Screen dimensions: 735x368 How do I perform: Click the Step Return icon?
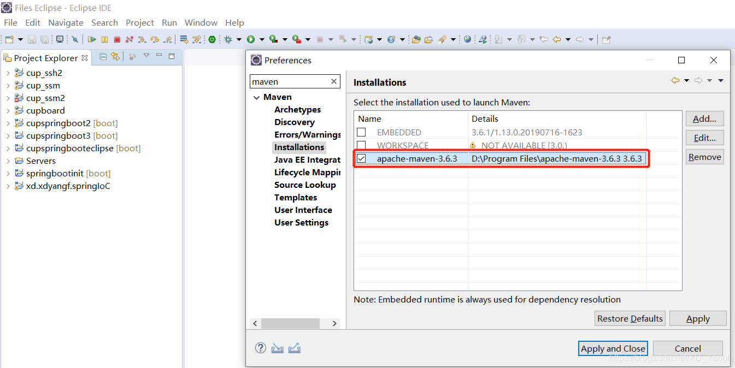(168, 39)
